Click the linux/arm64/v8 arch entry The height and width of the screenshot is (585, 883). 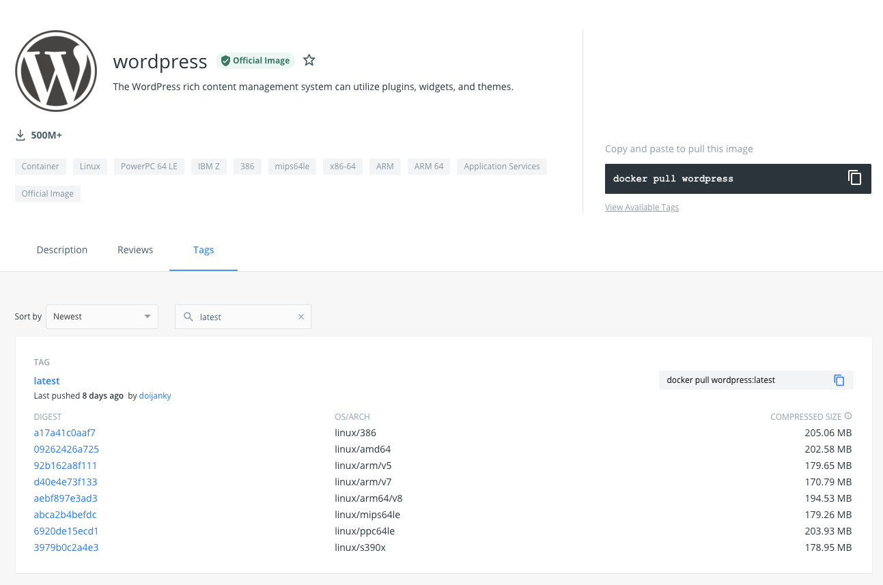(369, 498)
